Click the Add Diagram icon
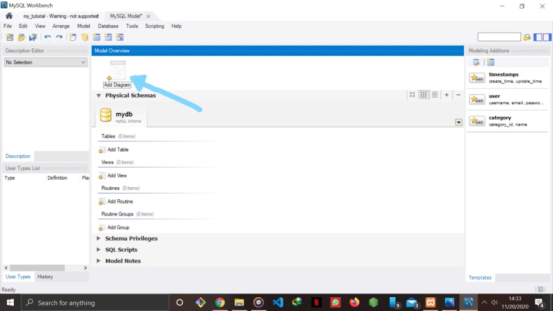 118,74
